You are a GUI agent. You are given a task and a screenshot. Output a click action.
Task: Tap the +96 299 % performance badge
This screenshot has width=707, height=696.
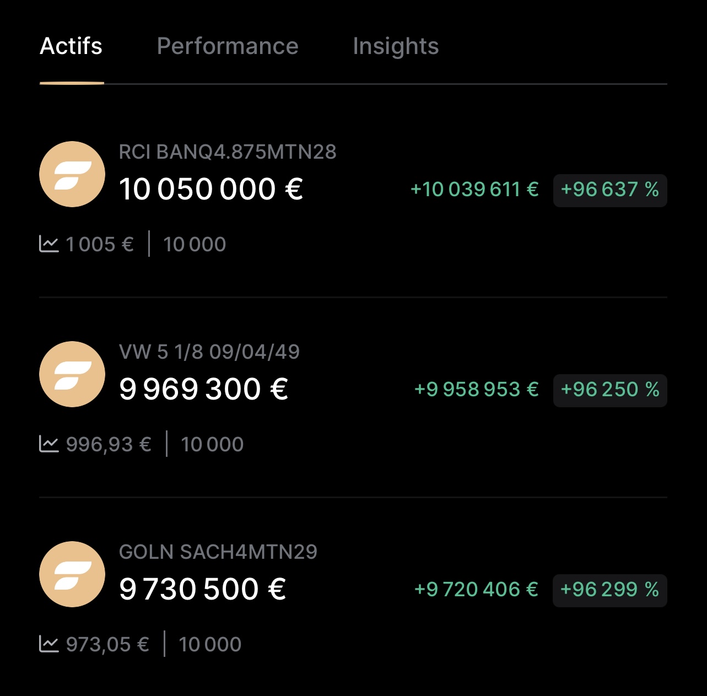pyautogui.click(x=610, y=590)
